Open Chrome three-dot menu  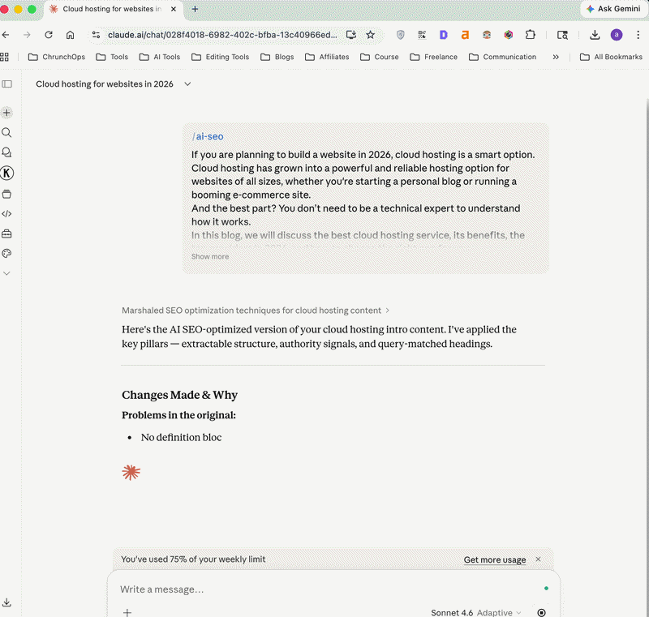638,35
